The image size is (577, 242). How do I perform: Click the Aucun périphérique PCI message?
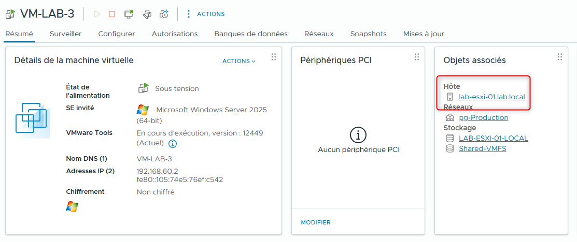coord(358,150)
